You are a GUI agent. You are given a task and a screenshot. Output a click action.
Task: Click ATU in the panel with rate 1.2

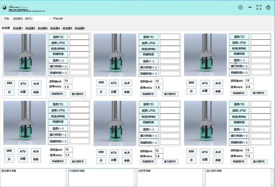[205, 152]
